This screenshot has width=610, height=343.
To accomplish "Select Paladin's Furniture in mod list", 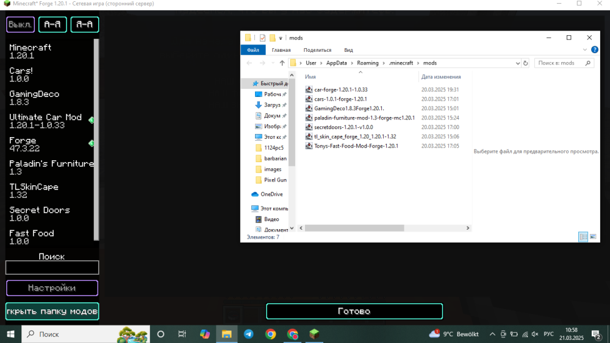I will click(51, 168).
